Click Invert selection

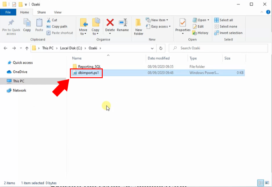[x=228, y=33]
